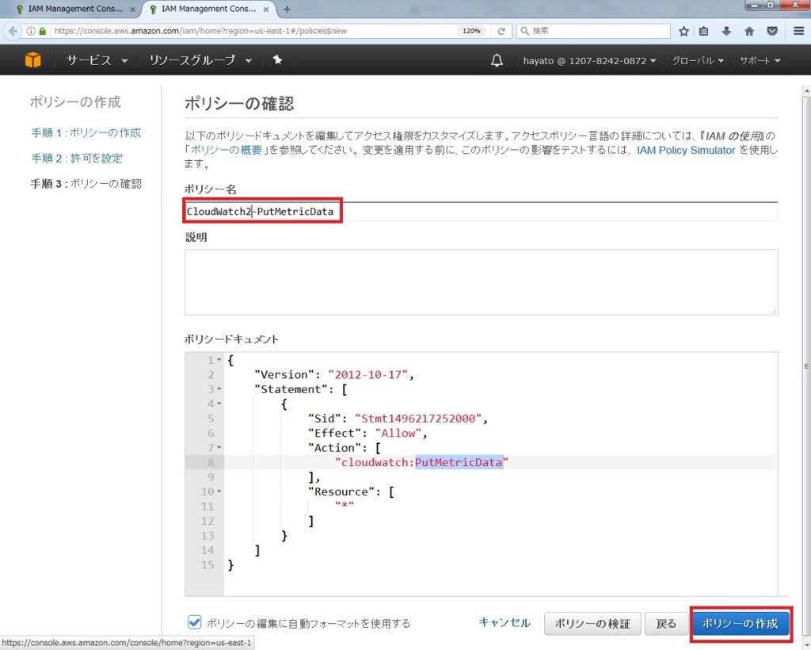Open the サービス dropdown menu
Image resolution: width=811 pixels, height=650 pixels.
tap(97, 60)
